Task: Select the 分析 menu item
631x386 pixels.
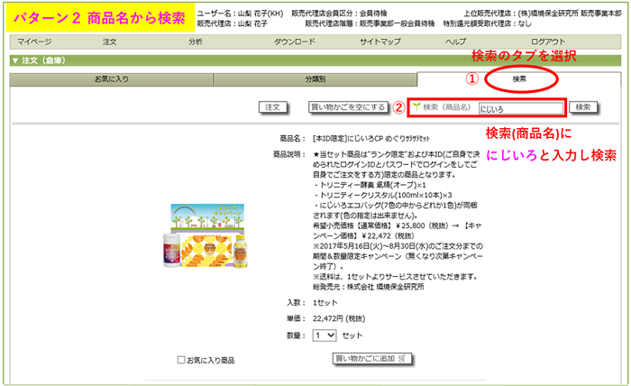Action: coord(196,42)
